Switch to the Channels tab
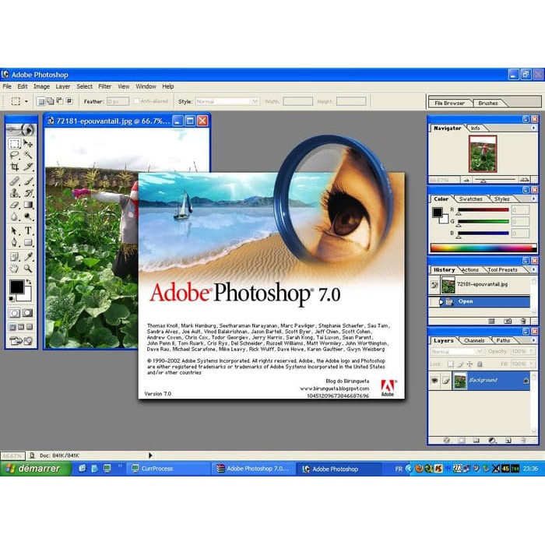The height and width of the screenshot is (545, 545). 474,341
